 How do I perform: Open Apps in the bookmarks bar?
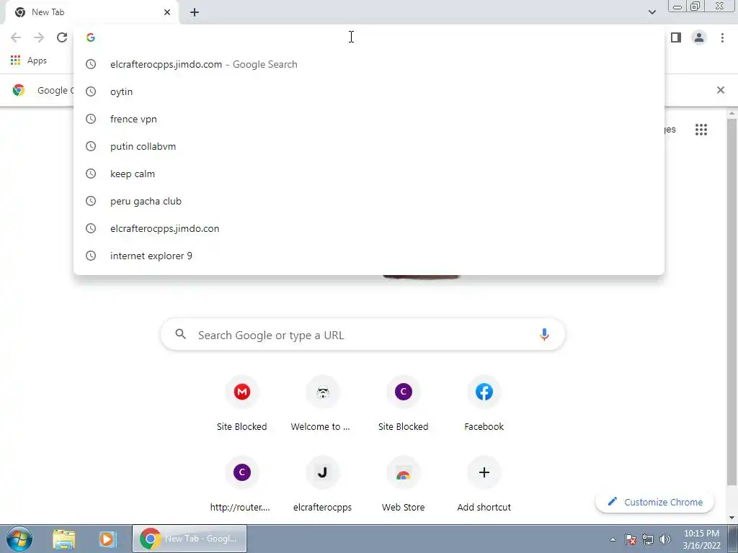29,60
